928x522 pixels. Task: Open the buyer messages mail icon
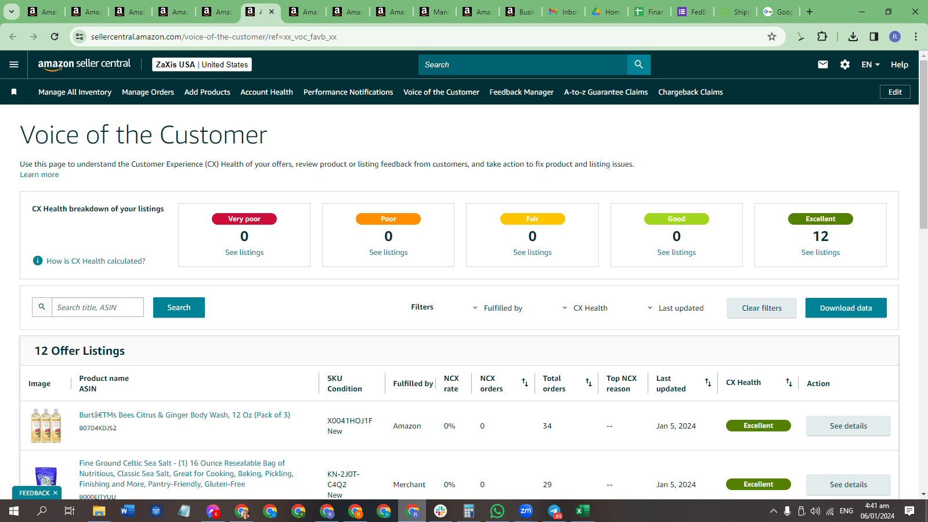[x=823, y=64]
